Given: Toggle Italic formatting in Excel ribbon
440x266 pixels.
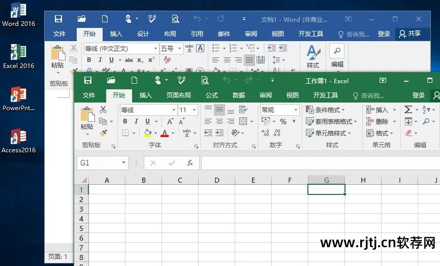Looking at the screenshot, I should pyautogui.click(x=136, y=121).
